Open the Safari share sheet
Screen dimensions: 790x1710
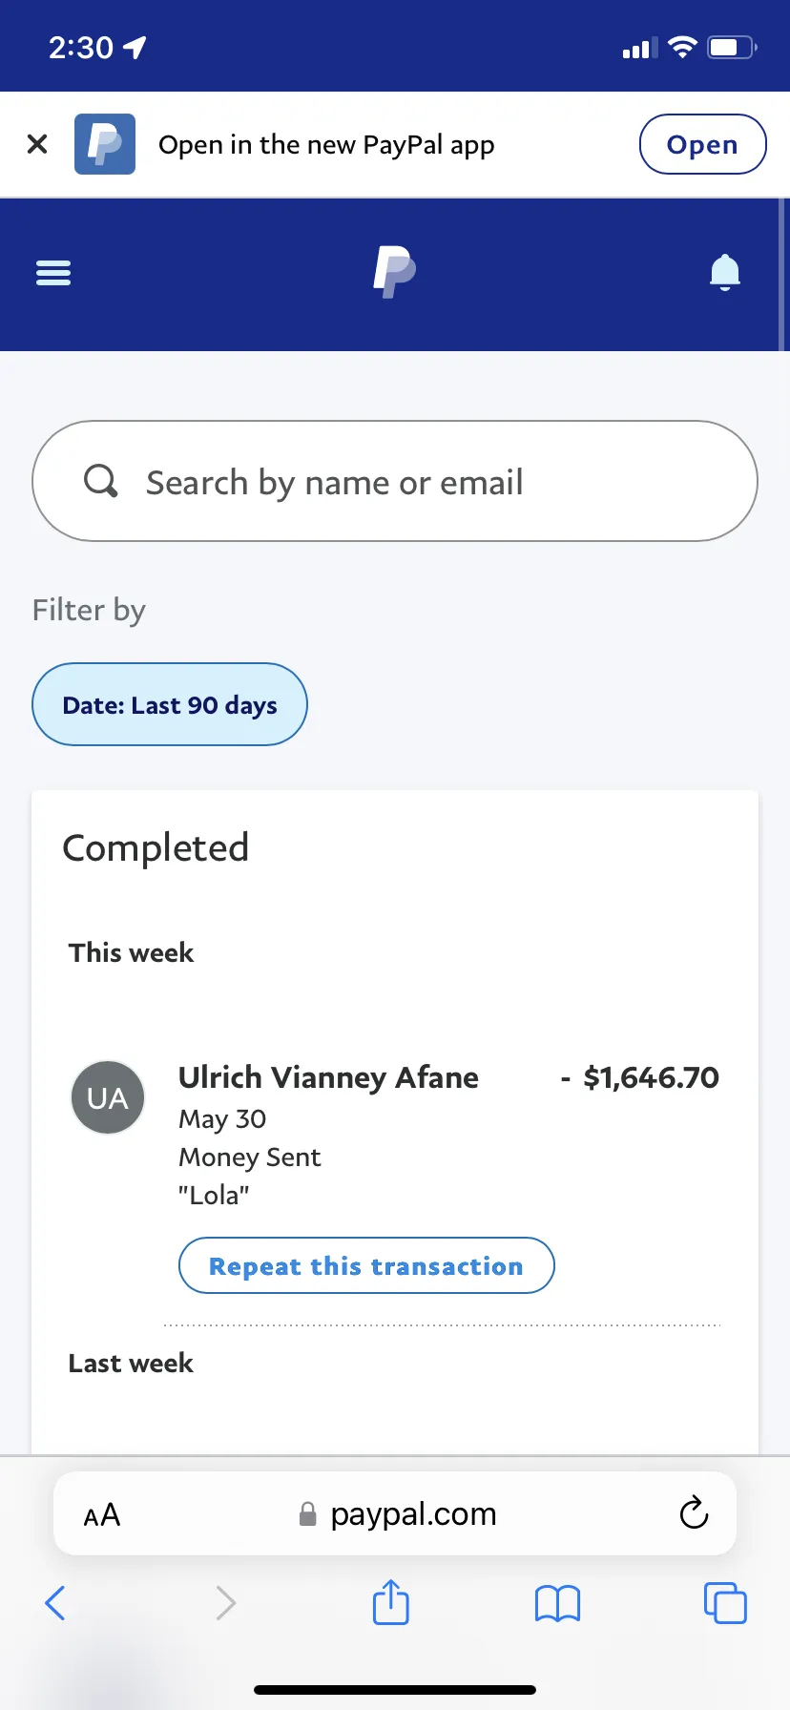(391, 1601)
